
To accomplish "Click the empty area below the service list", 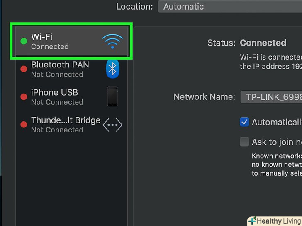I will pos(71,178).
